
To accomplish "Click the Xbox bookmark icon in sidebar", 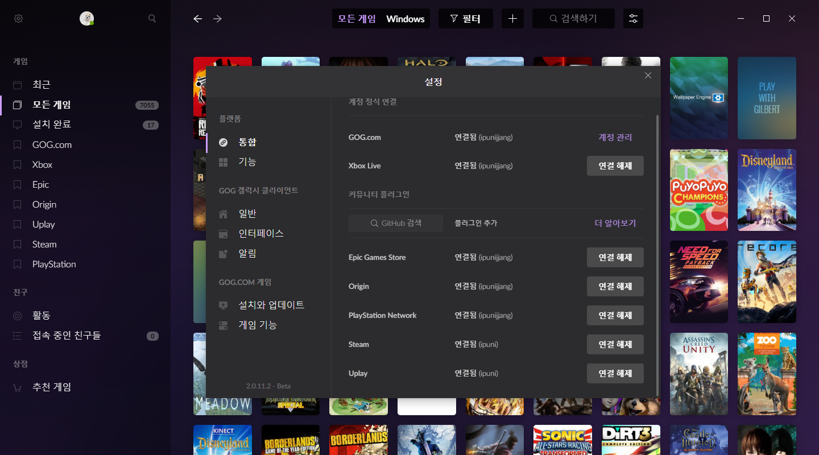I will coord(18,164).
